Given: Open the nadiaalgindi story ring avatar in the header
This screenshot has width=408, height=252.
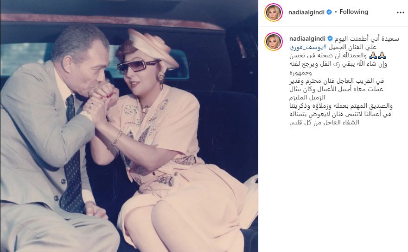Looking at the screenshot, I should coord(274,12).
